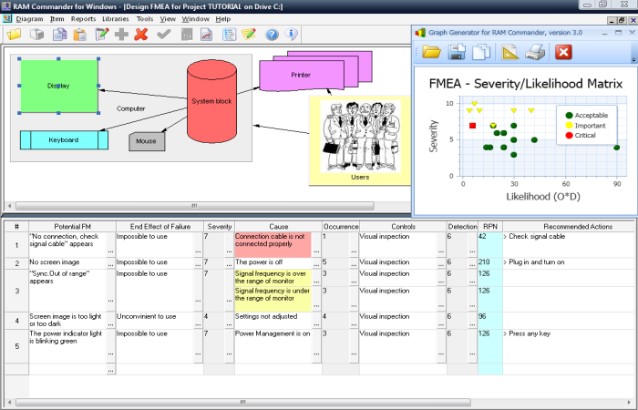This screenshot has width=638, height=410.
Task: Click the RAM Commander app icon in menu bar
Action: (x=7, y=19)
